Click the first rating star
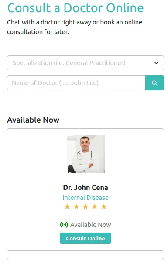Screen dimensions: 168x264 coord(67,206)
